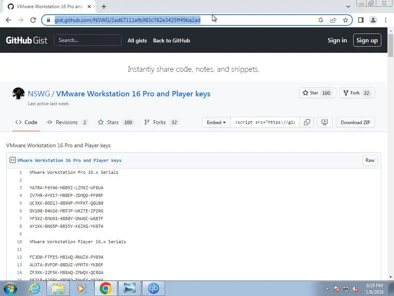The image size is (394, 296).
Task: Open Windows Explorer folder in taskbar
Action: click(58, 288)
